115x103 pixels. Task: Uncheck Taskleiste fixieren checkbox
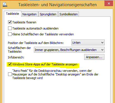[10, 22]
